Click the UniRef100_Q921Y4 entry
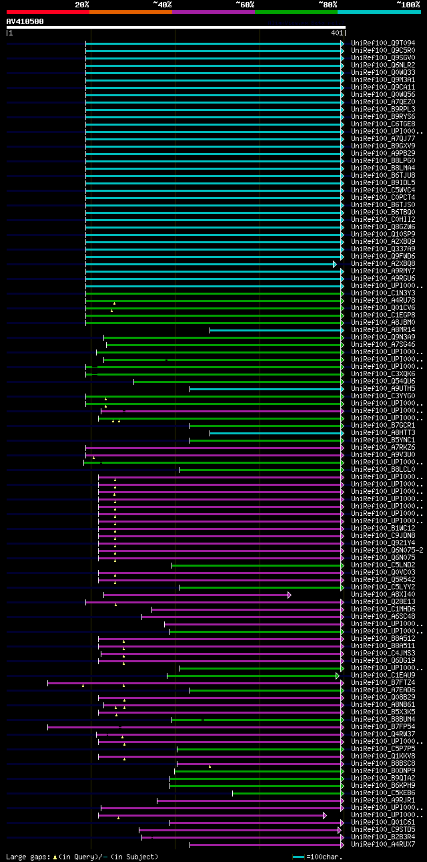The width and height of the screenshot is (427, 862). pyautogui.click(x=383, y=543)
